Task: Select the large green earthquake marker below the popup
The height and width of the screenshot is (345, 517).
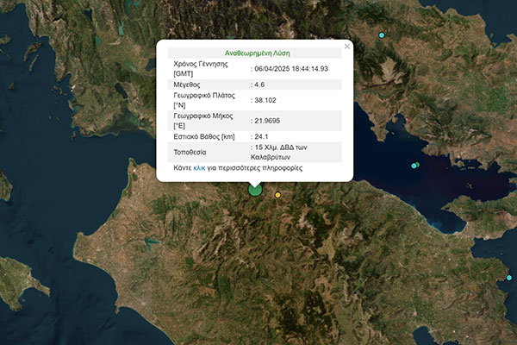Action: pos(255,190)
